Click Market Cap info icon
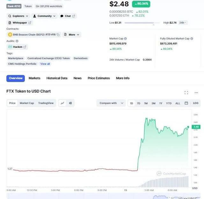The height and width of the screenshot is (199, 204). [125, 39]
